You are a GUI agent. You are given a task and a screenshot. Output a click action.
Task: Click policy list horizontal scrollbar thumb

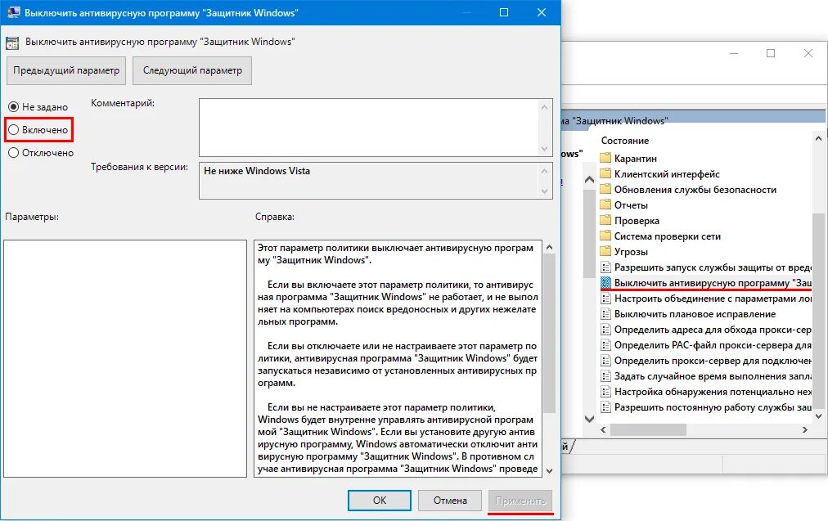tap(648, 429)
